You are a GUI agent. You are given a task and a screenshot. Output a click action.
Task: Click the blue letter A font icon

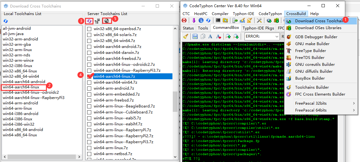click(x=210, y=36)
